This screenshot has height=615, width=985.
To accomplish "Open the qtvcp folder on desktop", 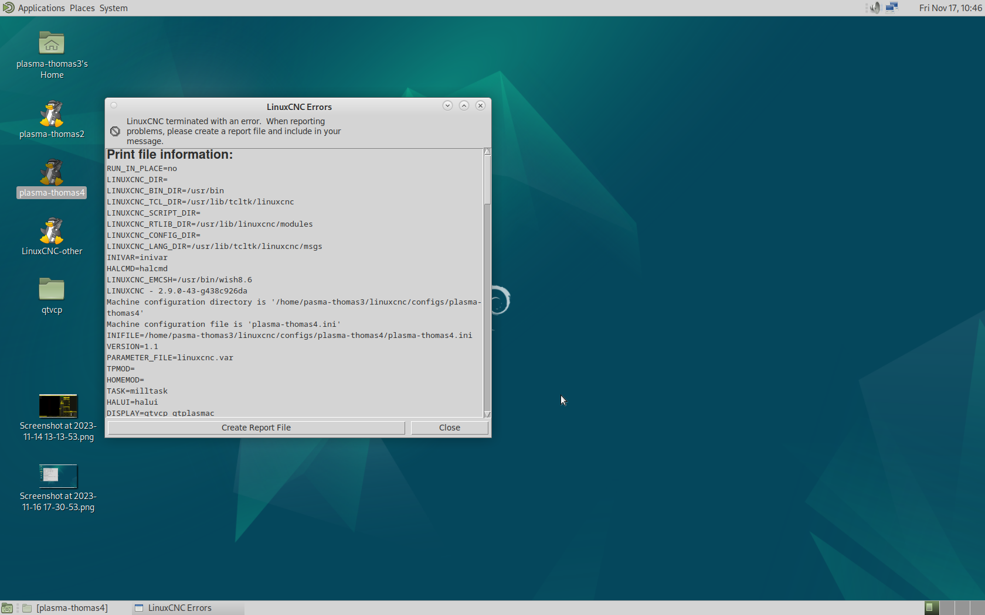I will 52,289.
